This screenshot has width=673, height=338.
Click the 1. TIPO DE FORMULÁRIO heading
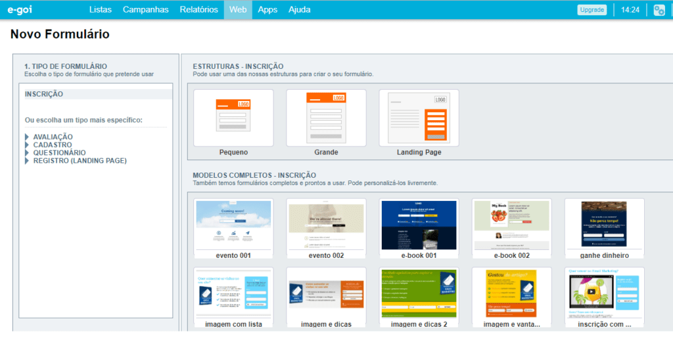click(66, 66)
